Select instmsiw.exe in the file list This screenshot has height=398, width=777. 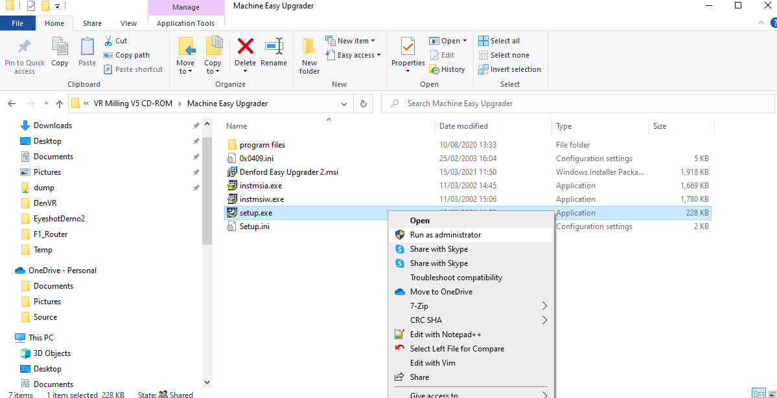(262, 199)
